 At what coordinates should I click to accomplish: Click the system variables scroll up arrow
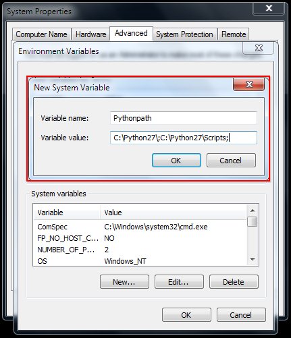(253, 210)
